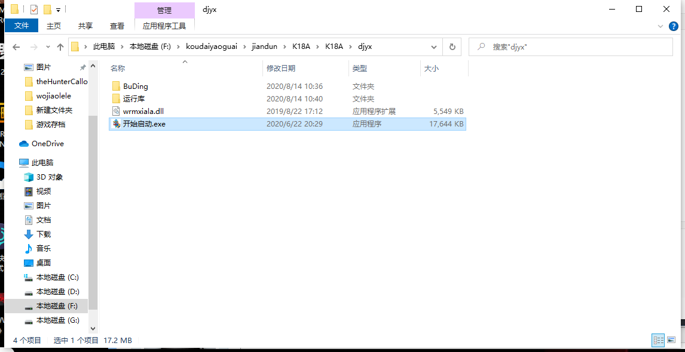Select the wrmxiala.dll file icon
Viewport: 685px width, 352px height.
[116, 111]
